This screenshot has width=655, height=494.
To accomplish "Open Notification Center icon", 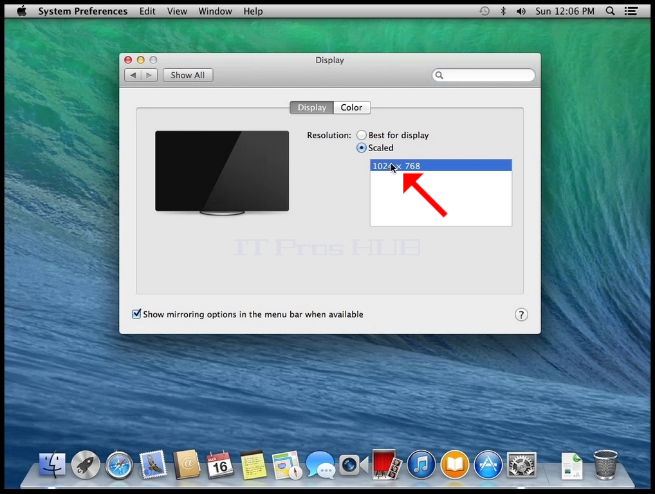I will 631,12.
